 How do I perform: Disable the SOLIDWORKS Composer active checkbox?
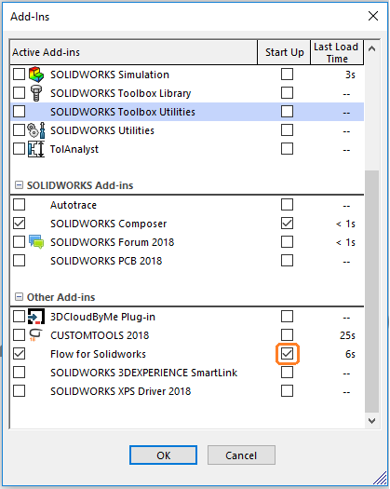[19, 224]
